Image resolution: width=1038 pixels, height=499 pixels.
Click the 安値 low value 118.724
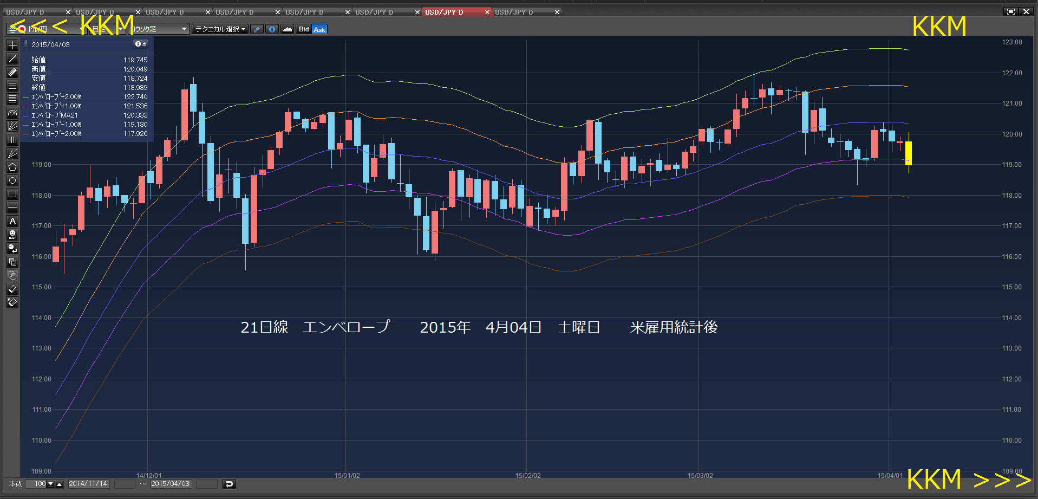(x=135, y=79)
